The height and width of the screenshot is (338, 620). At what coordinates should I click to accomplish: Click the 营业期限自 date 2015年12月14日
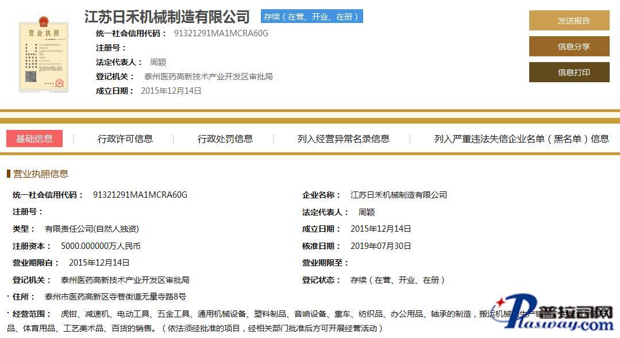(x=99, y=263)
